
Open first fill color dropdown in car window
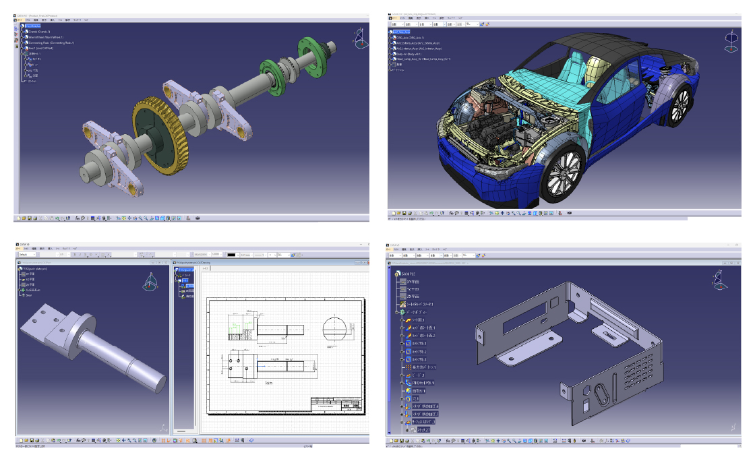click(x=398, y=24)
